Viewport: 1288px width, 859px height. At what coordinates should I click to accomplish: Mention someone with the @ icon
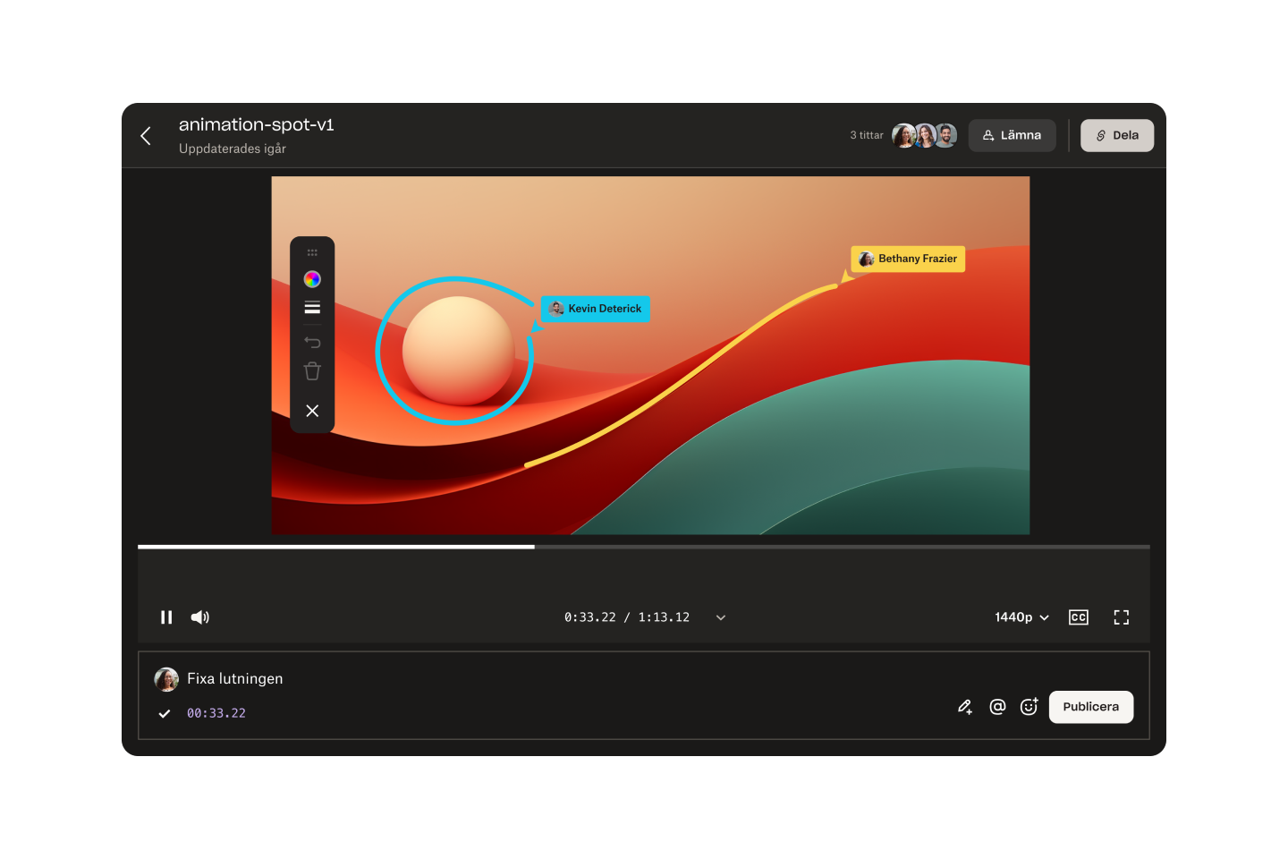click(x=997, y=707)
